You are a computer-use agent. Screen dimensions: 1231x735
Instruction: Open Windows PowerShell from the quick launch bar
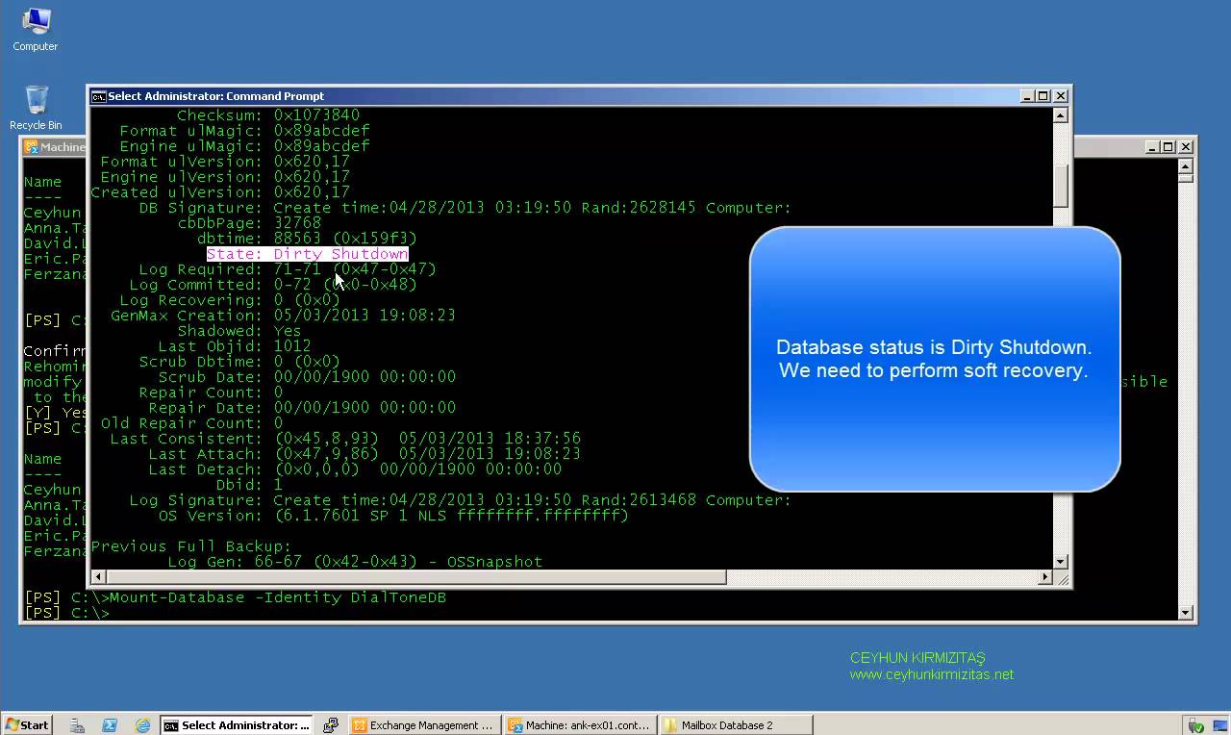[109, 724]
